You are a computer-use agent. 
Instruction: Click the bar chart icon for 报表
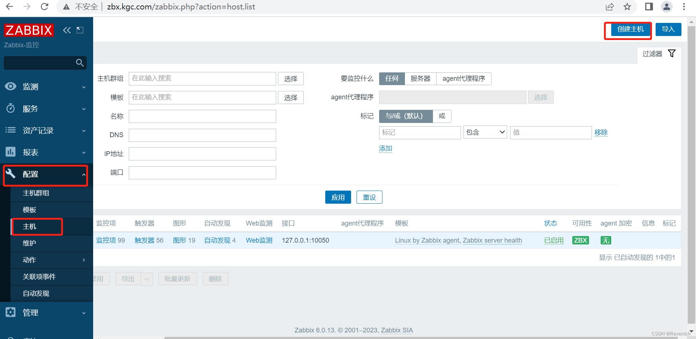pos(11,152)
